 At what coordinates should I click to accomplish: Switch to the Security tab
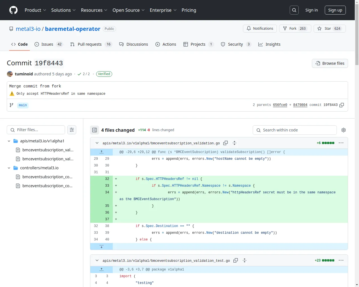coord(236,44)
